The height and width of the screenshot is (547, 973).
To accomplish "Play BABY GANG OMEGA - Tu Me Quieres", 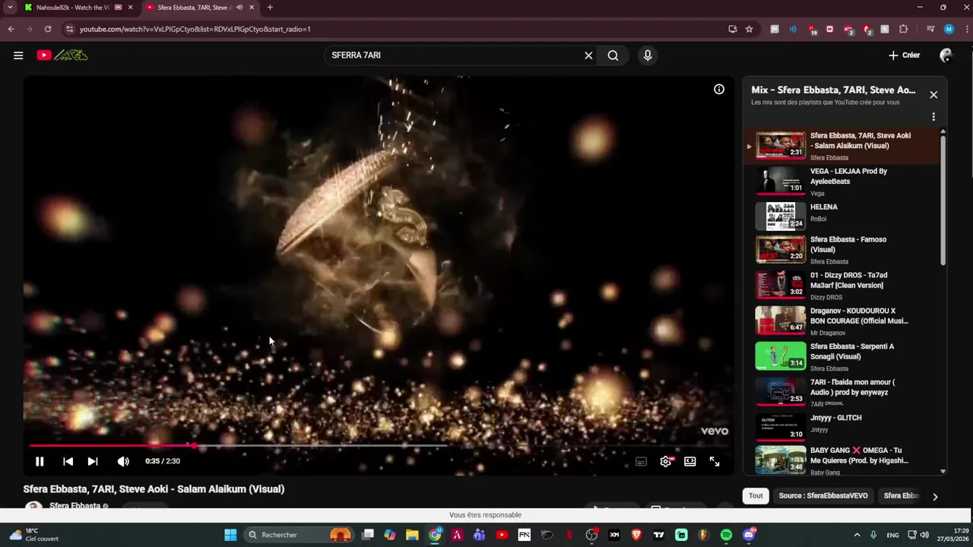I will 842,461.
